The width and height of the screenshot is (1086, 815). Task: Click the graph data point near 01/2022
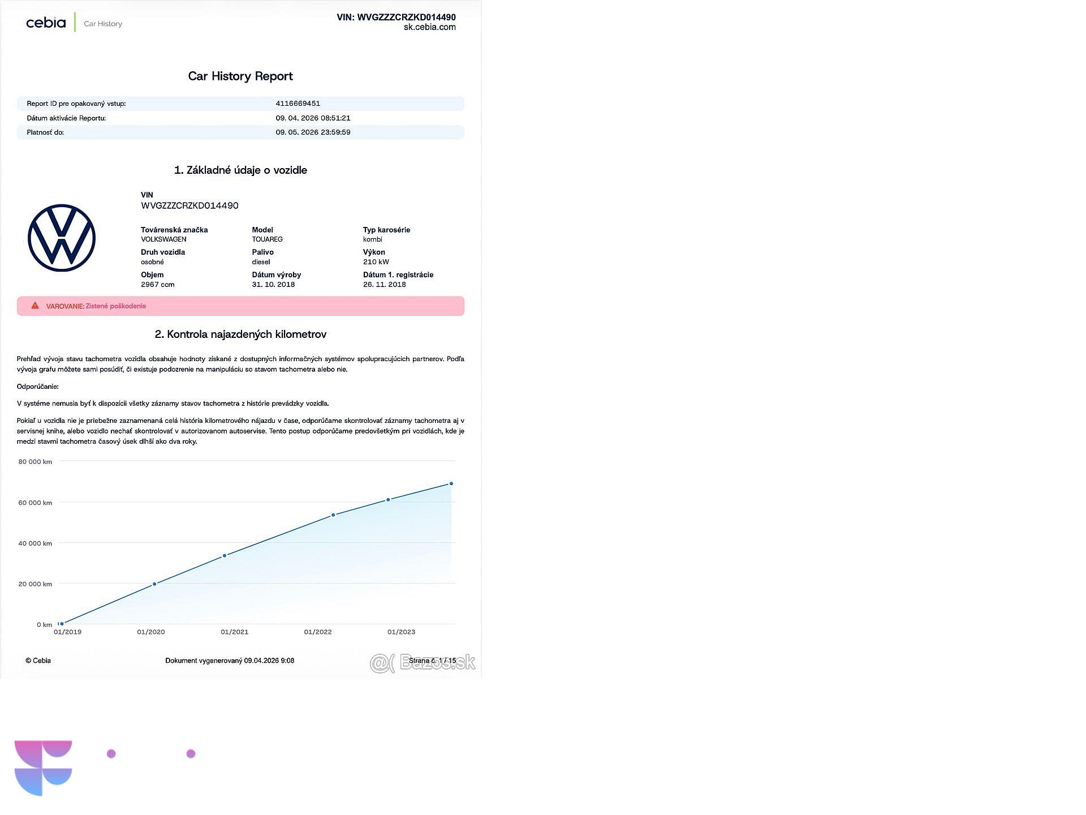click(333, 515)
